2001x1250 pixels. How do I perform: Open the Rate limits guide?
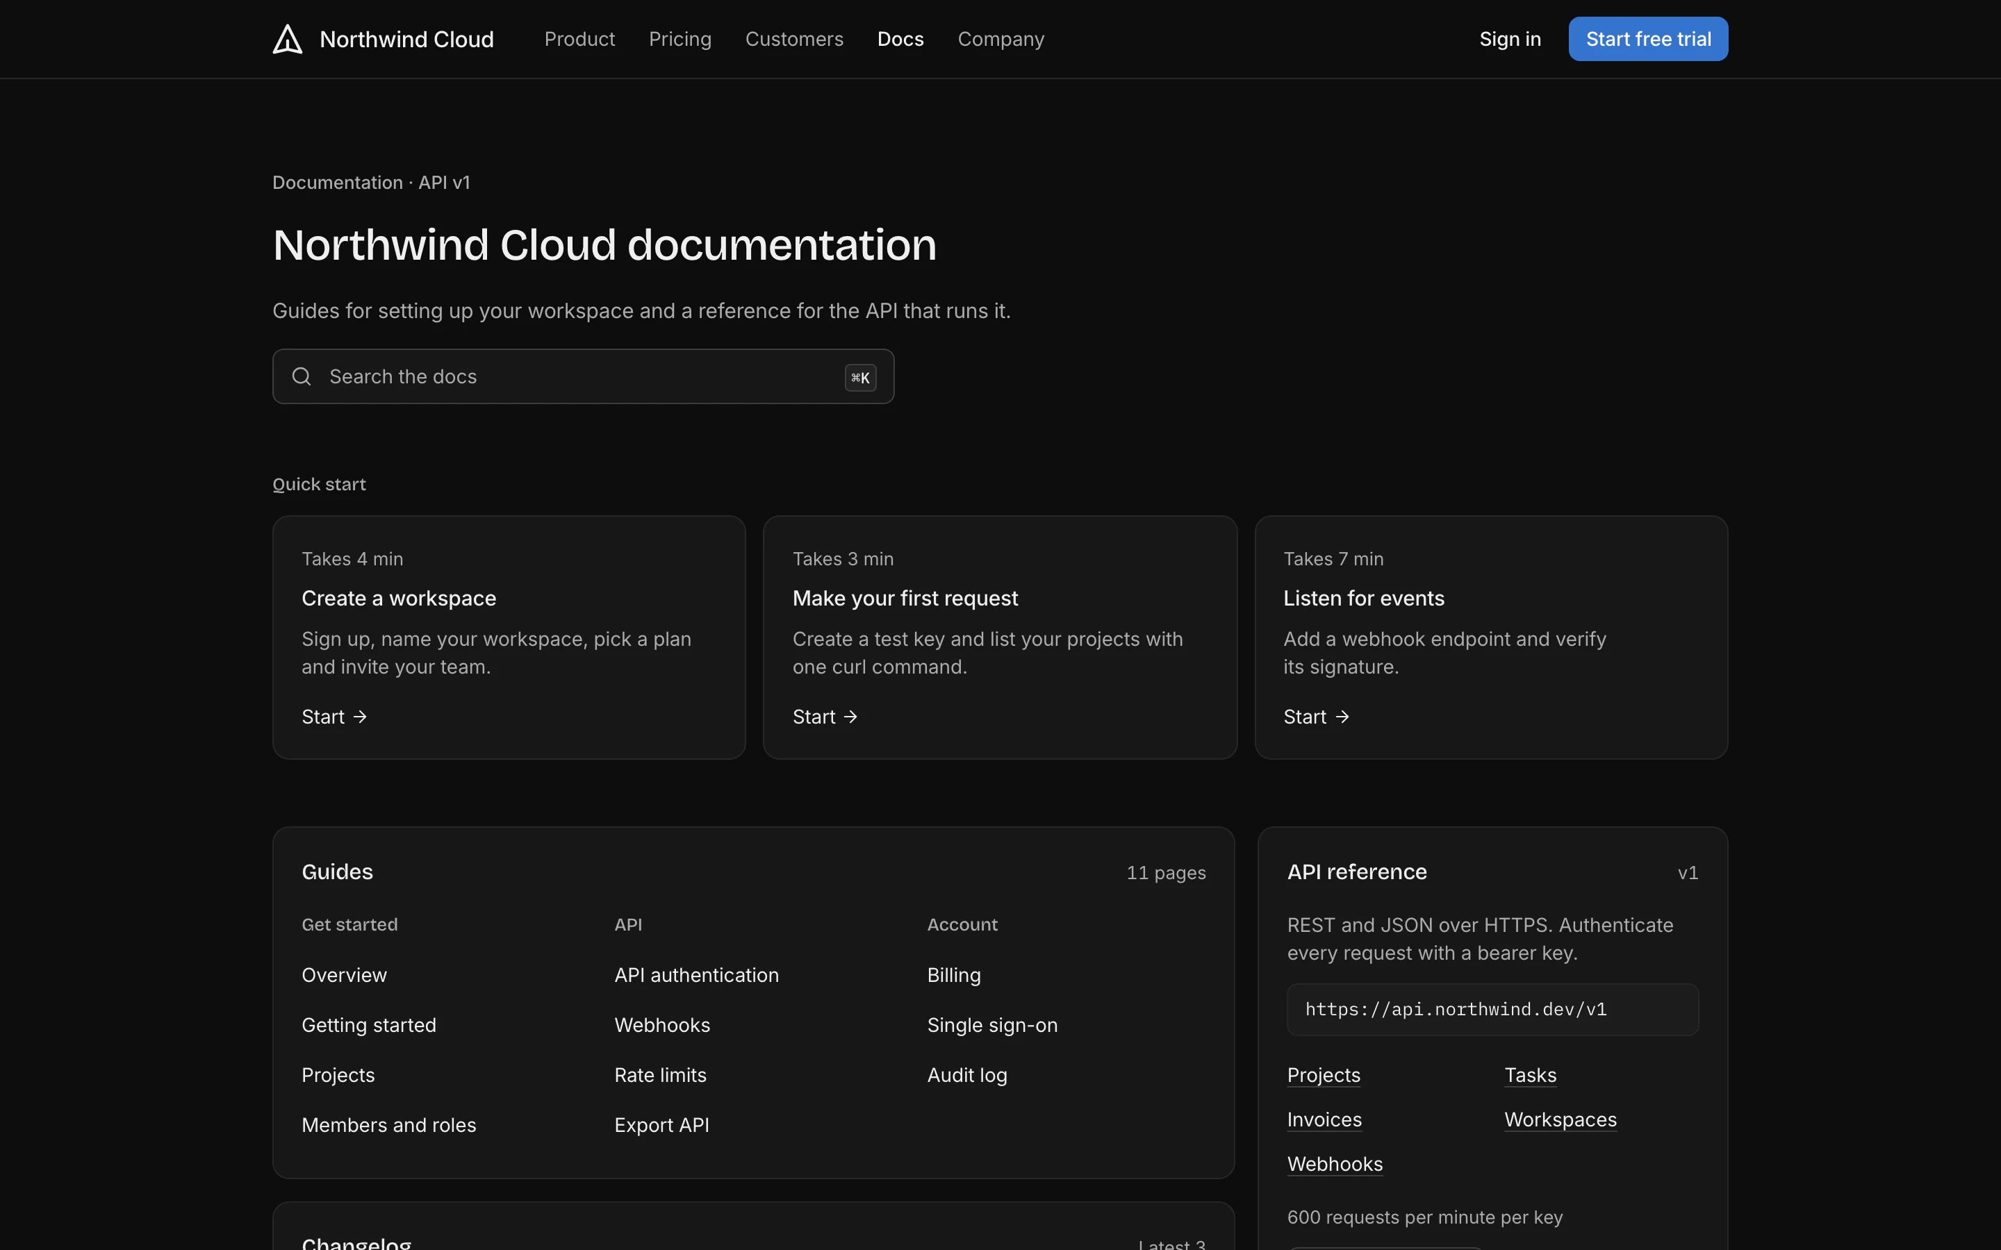[660, 1075]
